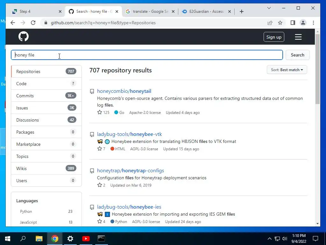The image size is (326, 245).
Task: Open the Chrome profile avatar
Action: coord(303,23)
